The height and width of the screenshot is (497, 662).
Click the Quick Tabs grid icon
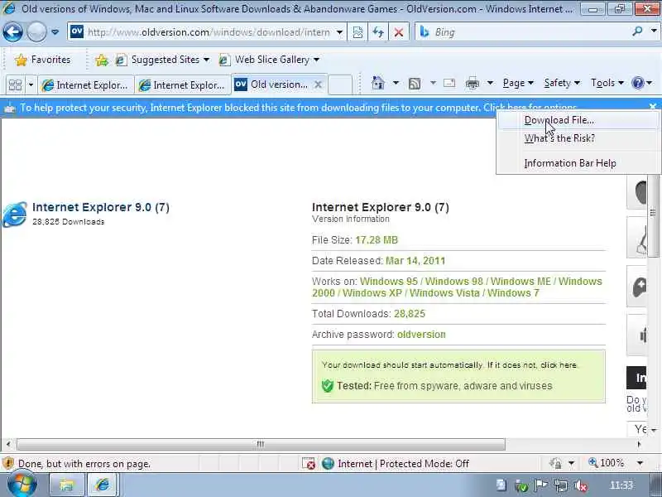15,85
